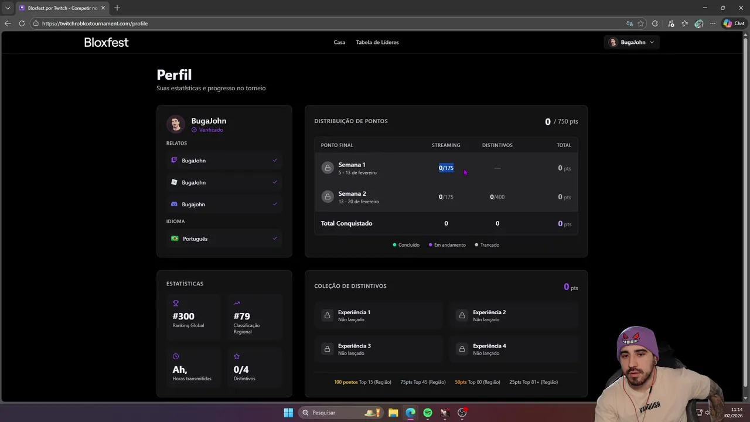
Task: Open browser extensions puzzle icon
Action: pos(655,23)
